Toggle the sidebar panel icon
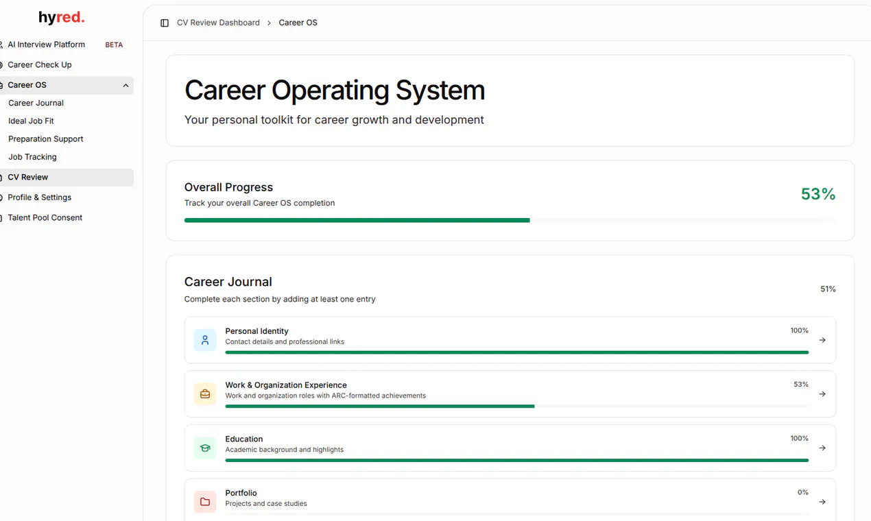The width and height of the screenshot is (871, 521). [x=165, y=23]
